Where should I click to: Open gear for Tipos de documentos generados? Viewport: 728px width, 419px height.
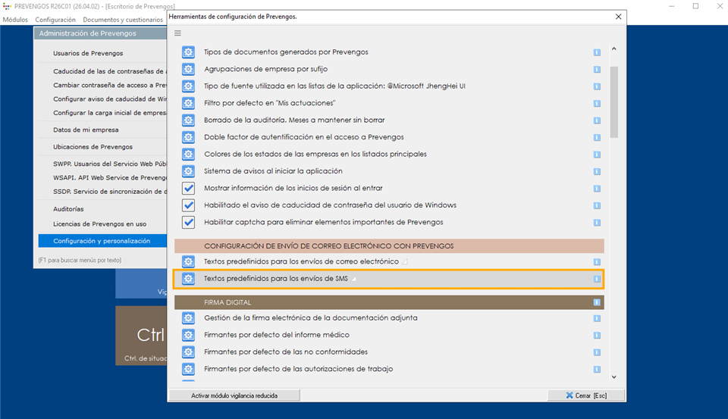tap(188, 52)
